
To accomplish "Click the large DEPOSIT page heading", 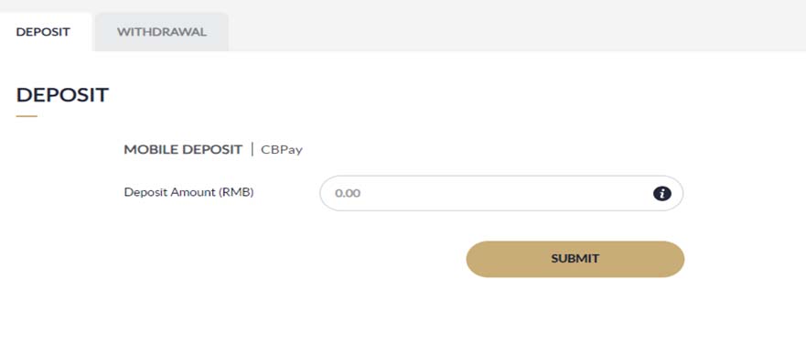I will [62, 95].
